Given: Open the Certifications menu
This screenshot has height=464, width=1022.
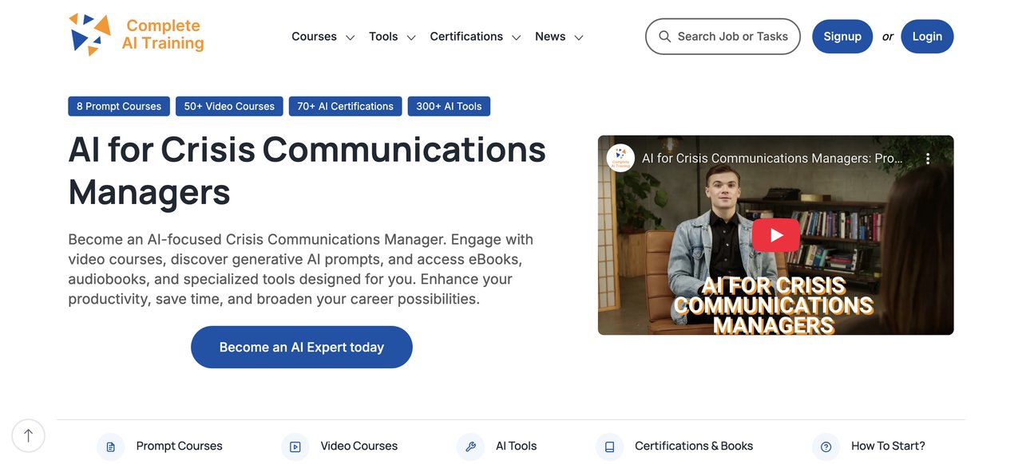Looking at the screenshot, I should tap(466, 37).
